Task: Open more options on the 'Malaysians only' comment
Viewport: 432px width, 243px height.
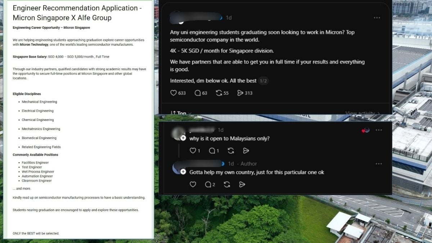Action: (379, 130)
